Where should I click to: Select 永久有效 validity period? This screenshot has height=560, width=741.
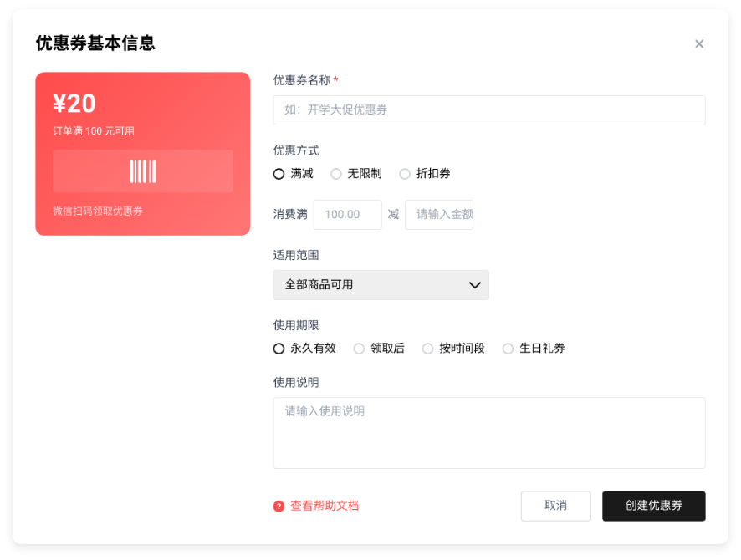[x=279, y=349]
